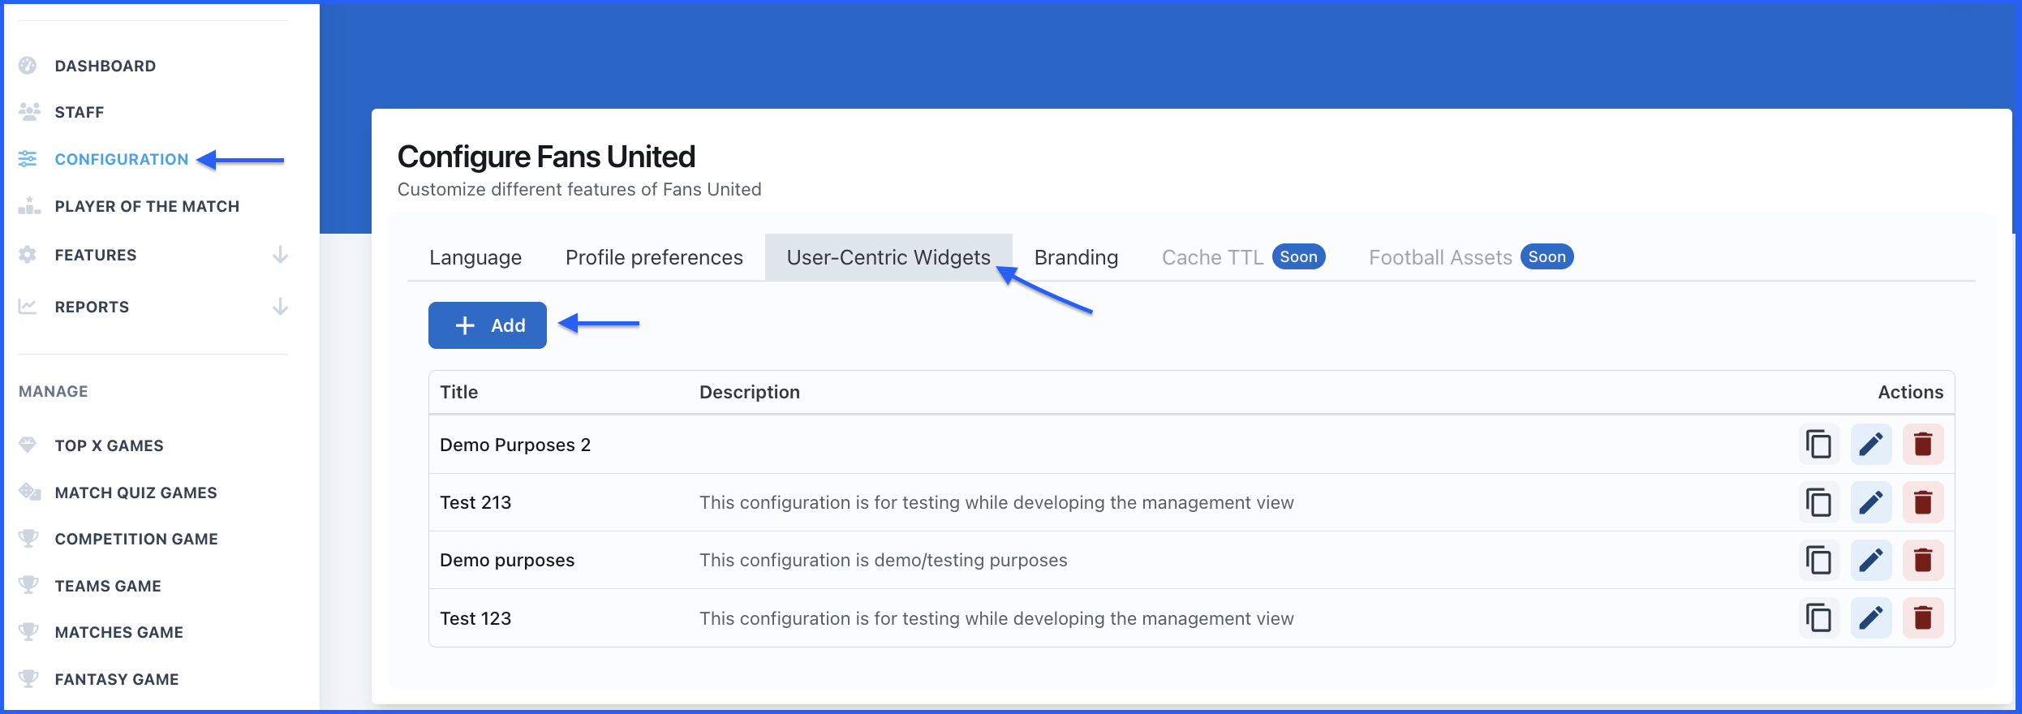Viewport: 2022px width, 714px height.
Task: Copy the Demo Purposes 2 configuration
Action: (x=1818, y=445)
